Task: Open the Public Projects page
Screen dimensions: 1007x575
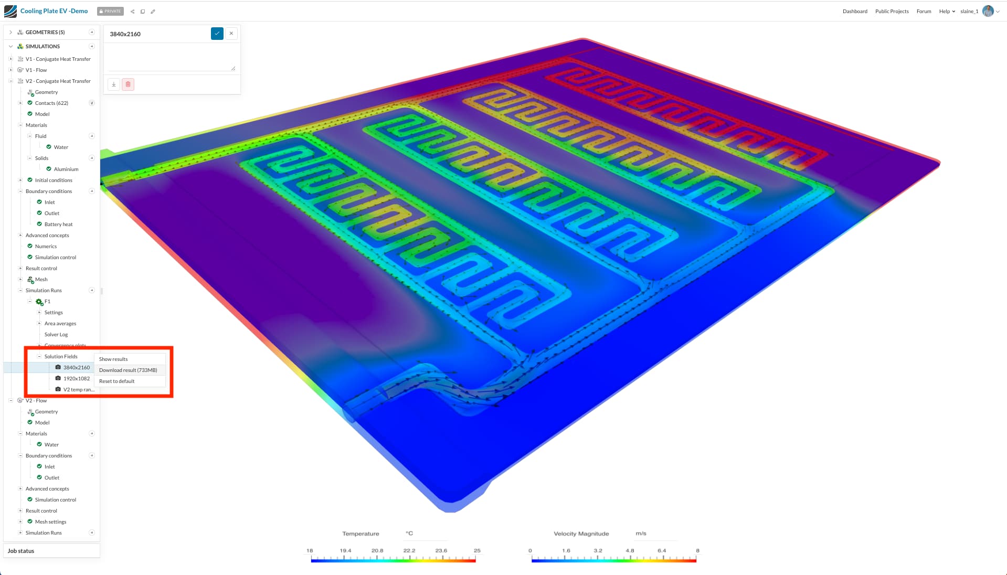Action: pos(892,11)
